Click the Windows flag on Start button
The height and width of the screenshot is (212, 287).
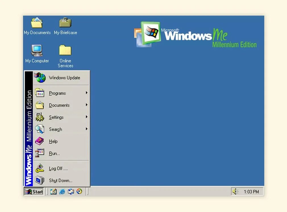click(28, 192)
